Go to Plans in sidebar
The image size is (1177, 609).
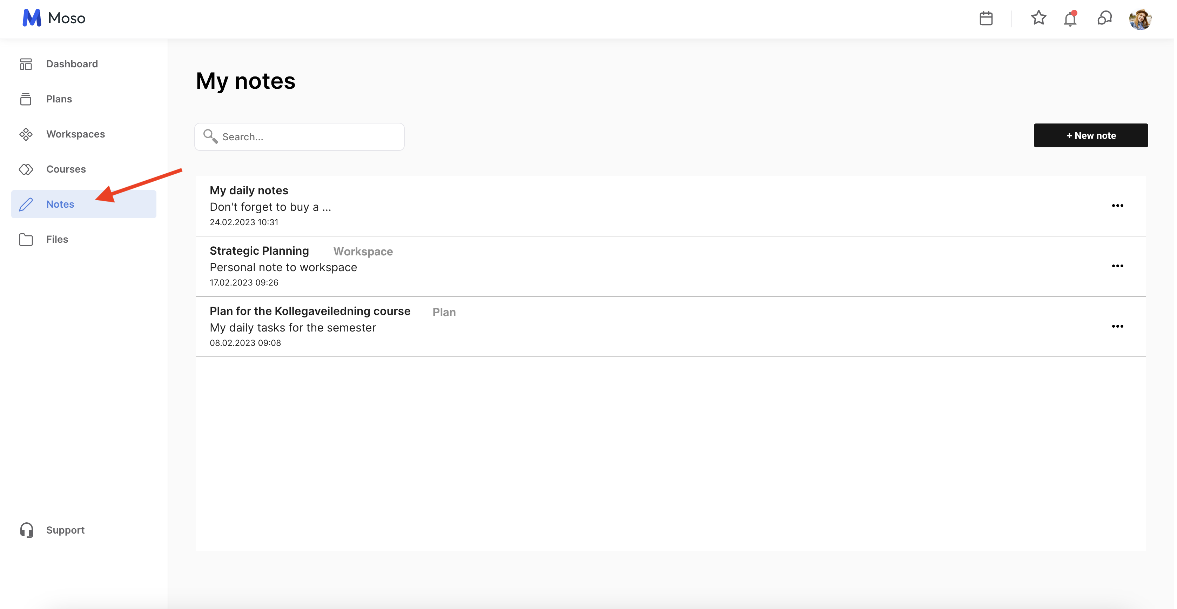click(59, 99)
